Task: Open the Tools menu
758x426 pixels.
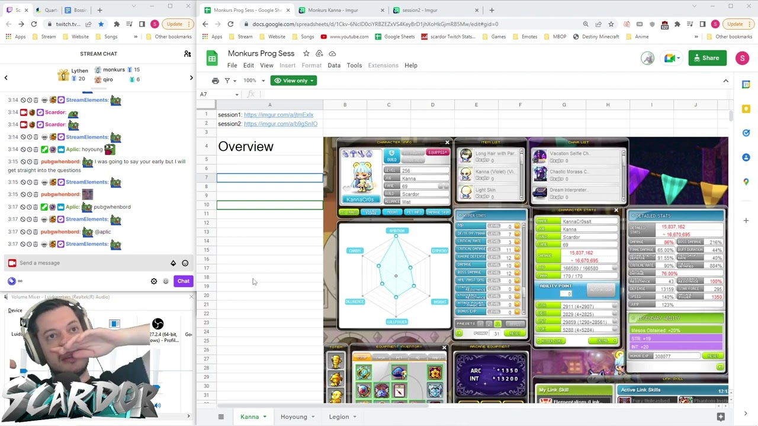Action: click(354, 65)
